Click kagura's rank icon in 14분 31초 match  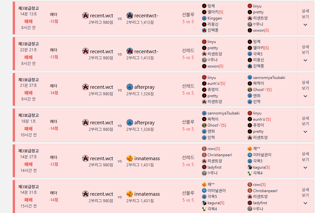coord(204,203)
